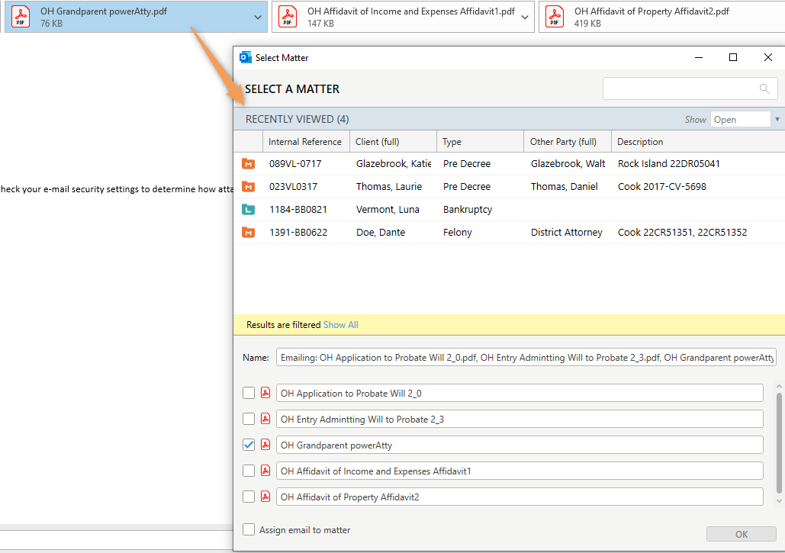This screenshot has width=785, height=553.
Task: Click orange M matter icon beside 089VL-0717
Action: [248, 163]
